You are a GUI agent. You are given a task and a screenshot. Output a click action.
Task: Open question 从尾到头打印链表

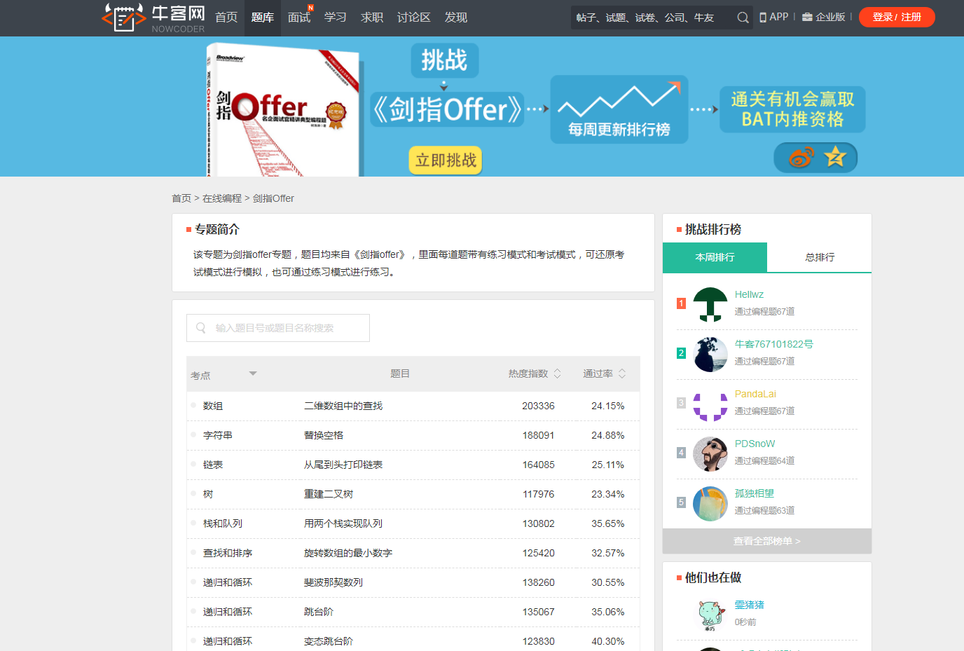coord(343,465)
